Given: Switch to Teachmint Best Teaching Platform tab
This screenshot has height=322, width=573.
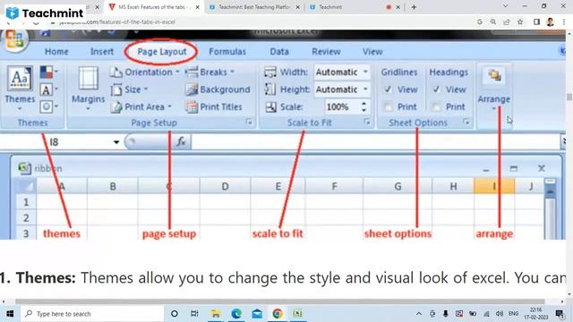Looking at the screenshot, I should point(254,7).
